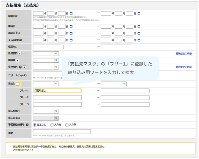This screenshot has width=199, height=159.
Task: Focus the 明細日付 start year field
Action: click(38, 14)
